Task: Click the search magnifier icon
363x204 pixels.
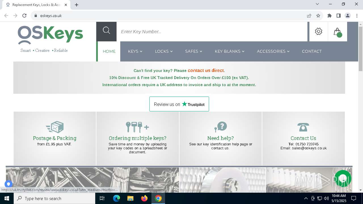Action: (106, 31)
